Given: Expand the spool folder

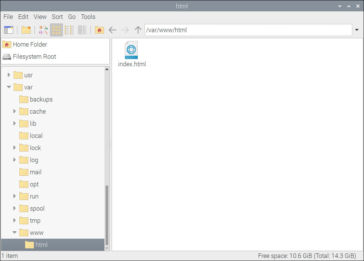Looking at the screenshot, I should coord(14,208).
